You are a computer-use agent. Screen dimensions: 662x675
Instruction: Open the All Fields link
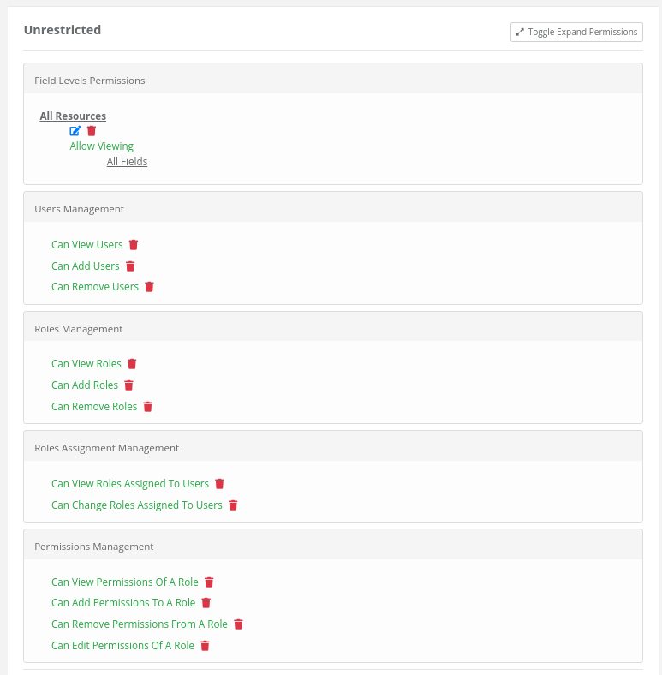(127, 161)
